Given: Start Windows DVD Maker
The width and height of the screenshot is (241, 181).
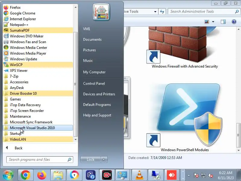Looking at the screenshot, I should pyautogui.click(x=38, y=36).
